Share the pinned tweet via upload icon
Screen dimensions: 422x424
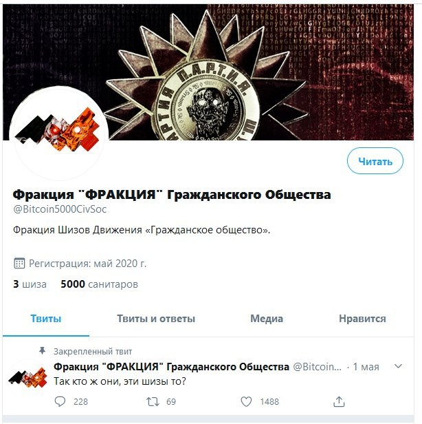339,401
